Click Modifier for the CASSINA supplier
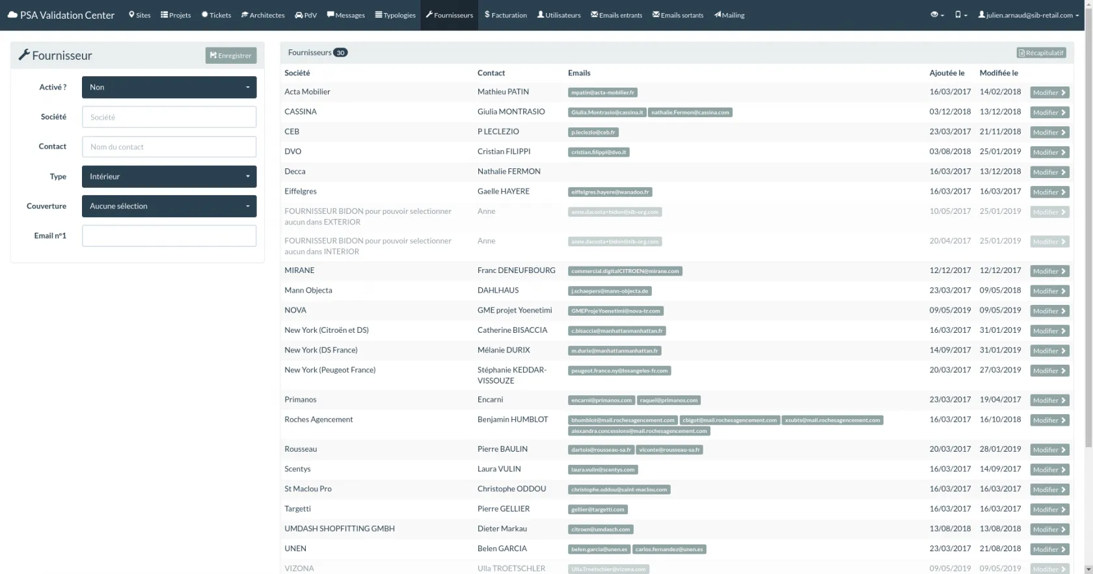Image resolution: width=1093 pixels, height=574 pixels. (1049, 112)
